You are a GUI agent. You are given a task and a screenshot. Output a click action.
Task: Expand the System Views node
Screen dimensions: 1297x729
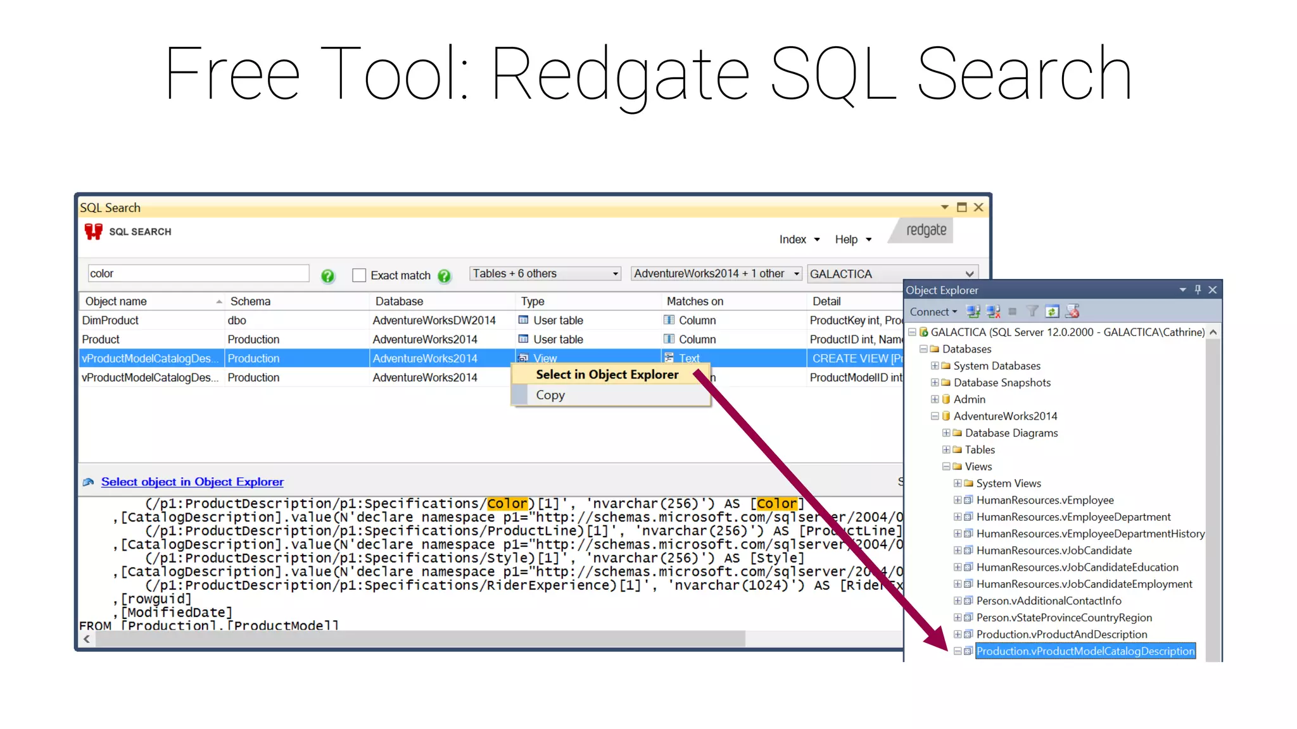coord(958,483)
